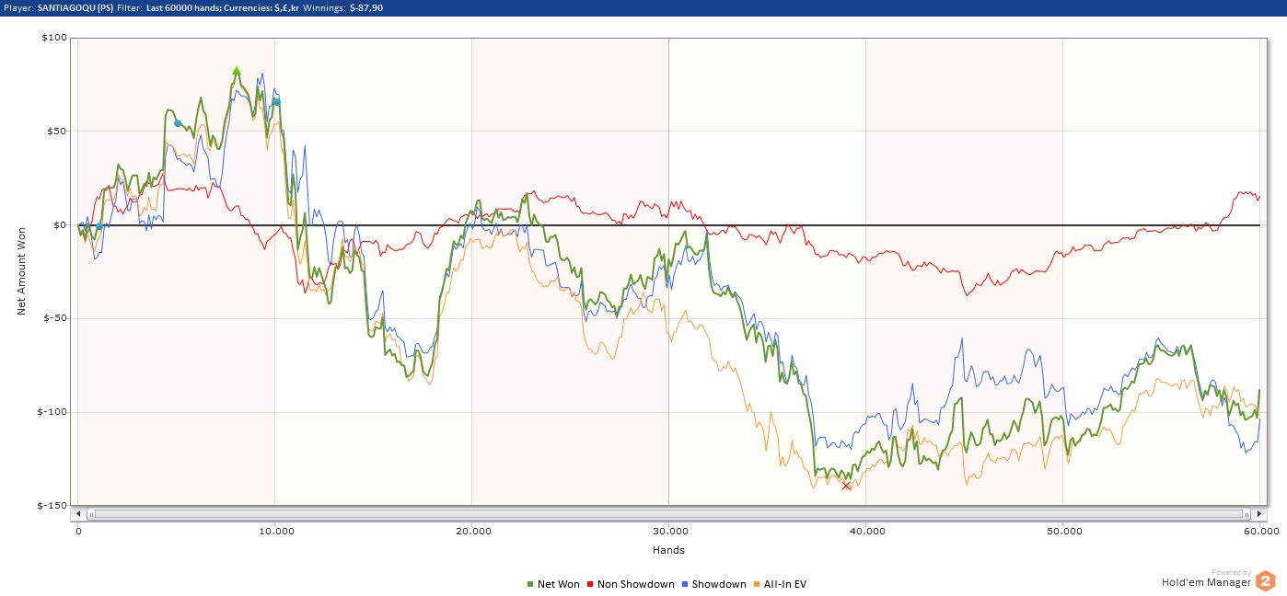This screenshot has height=596, width=1287.
Task: Toggle the All-In EV legend entry
Action: point(780,584)
